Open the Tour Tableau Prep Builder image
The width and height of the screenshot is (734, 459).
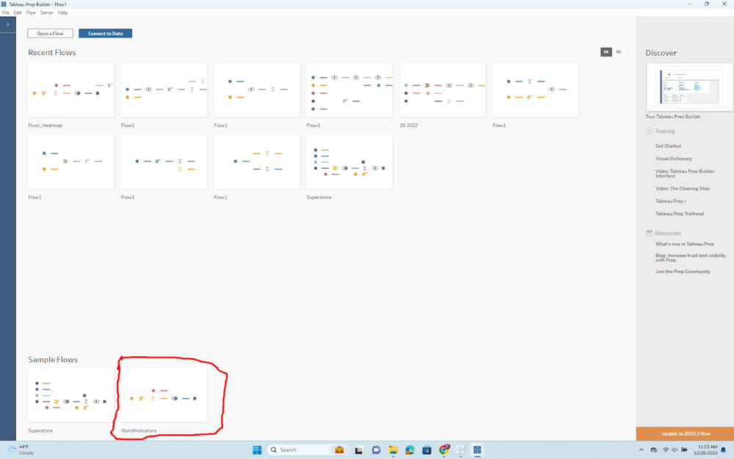689,87
